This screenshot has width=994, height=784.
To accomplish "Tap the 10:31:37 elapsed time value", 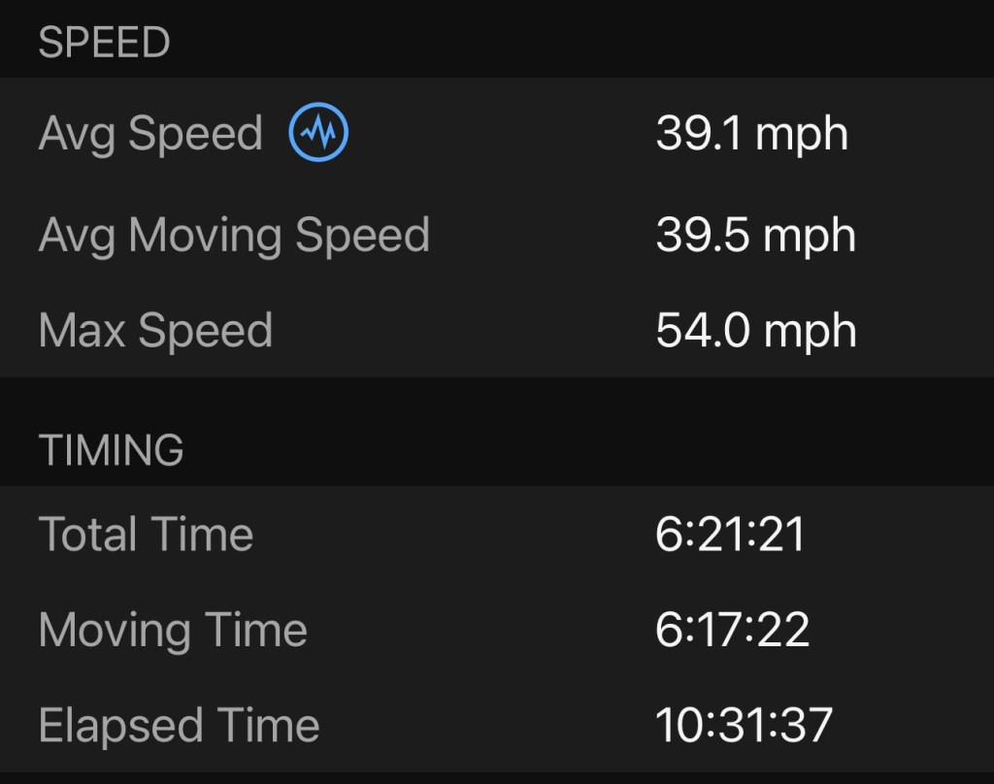I will 744,726.
